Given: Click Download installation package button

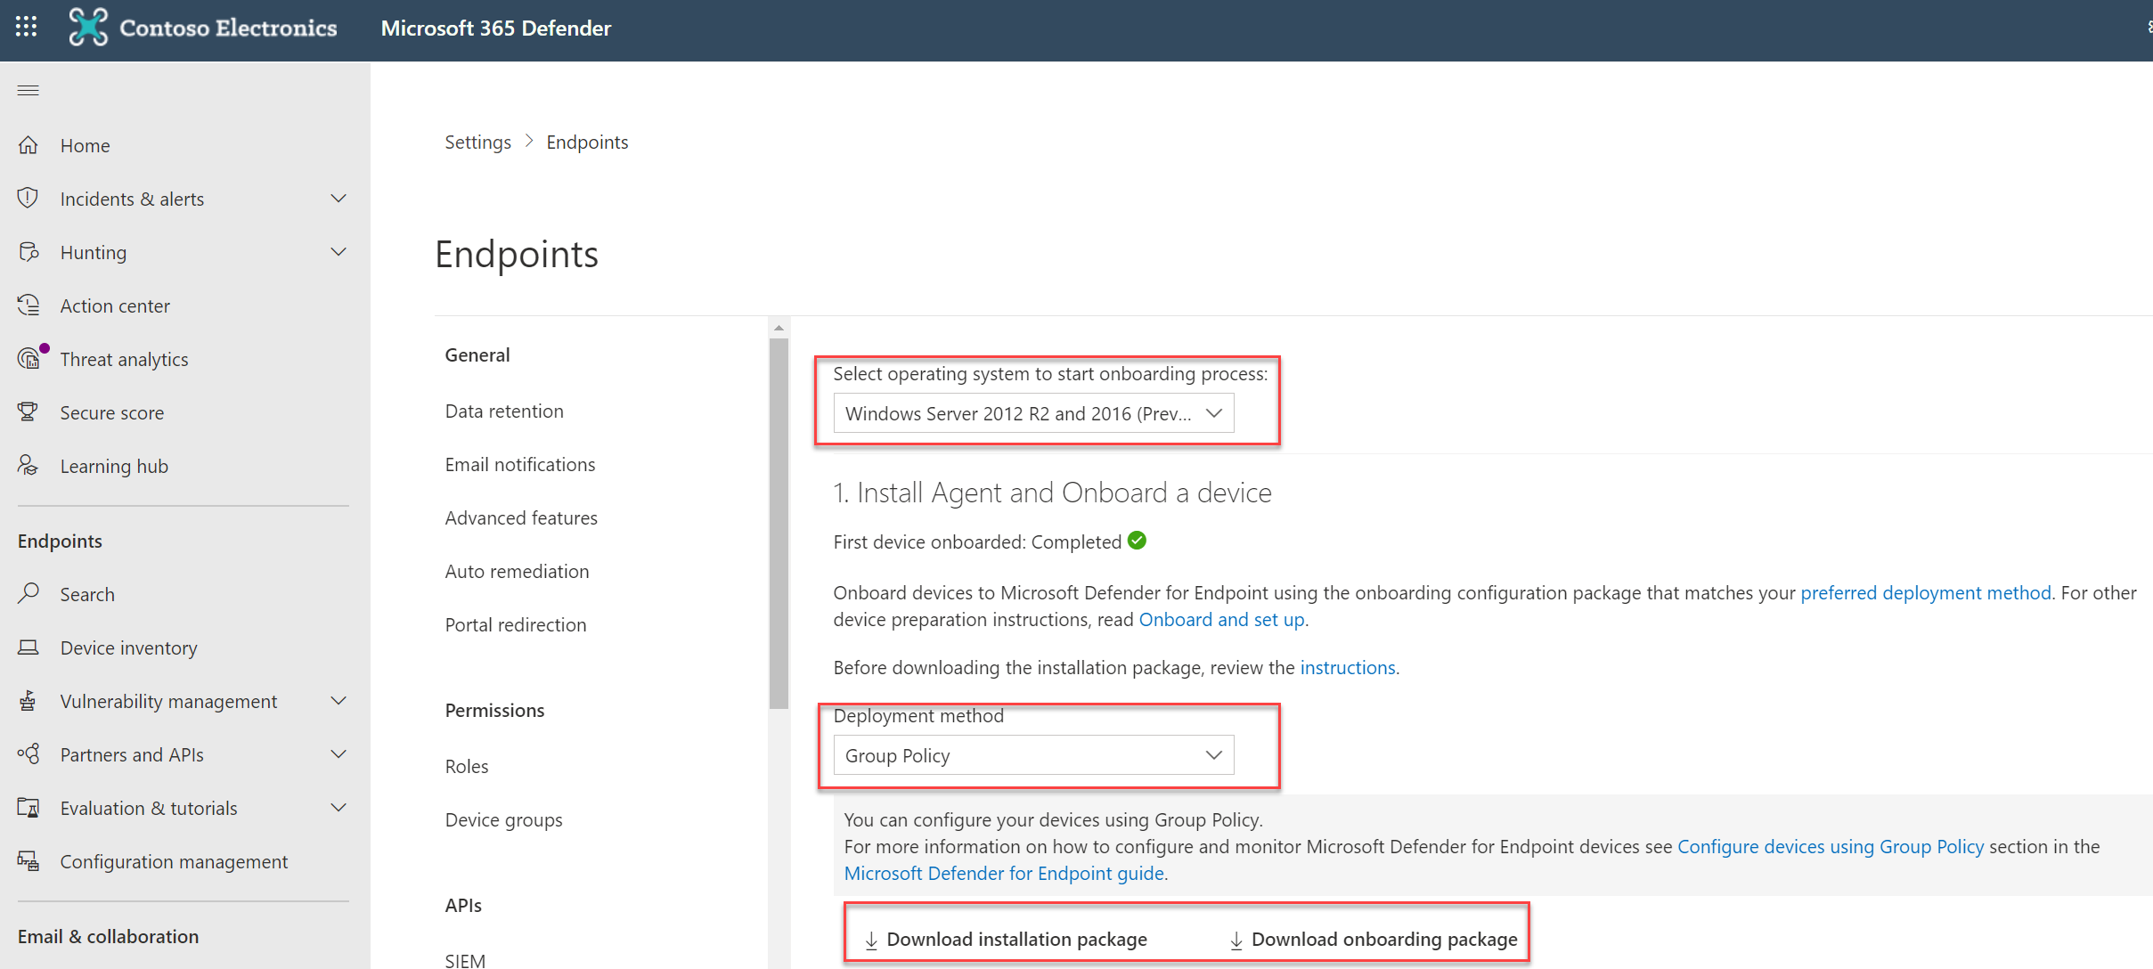Looking at the screenshot, I should tap(1007, 940).
